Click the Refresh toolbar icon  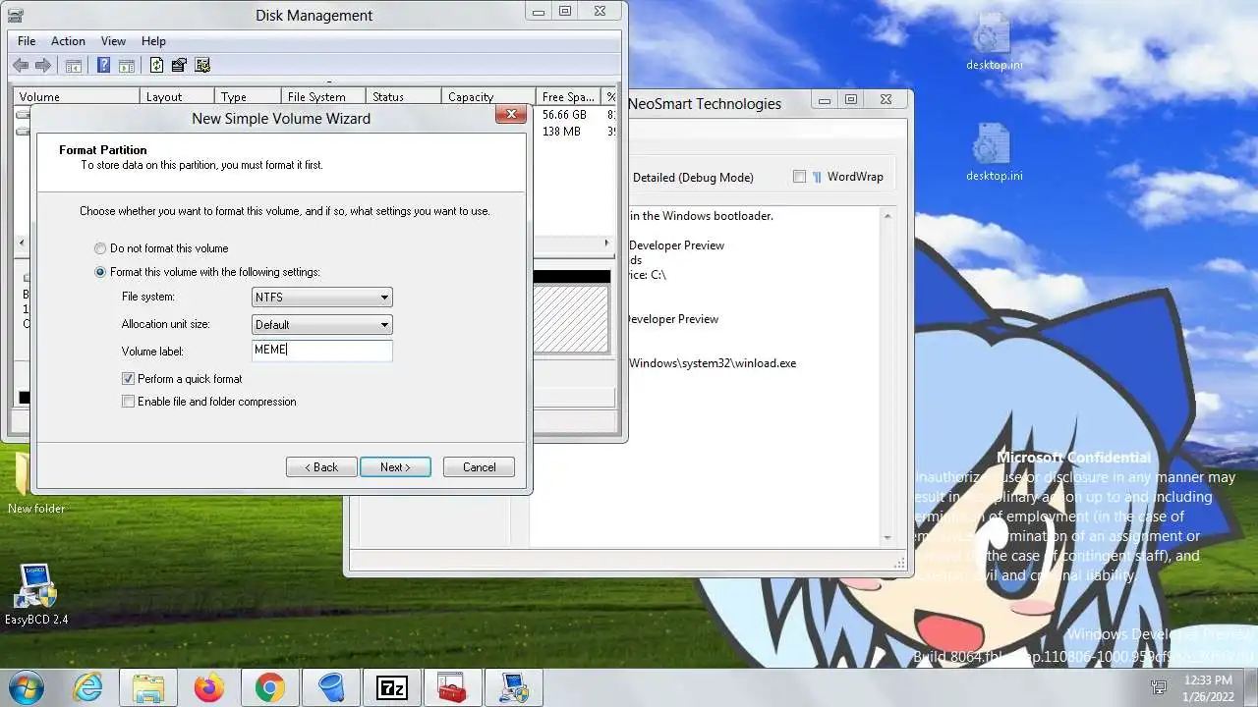click(156, 66)
